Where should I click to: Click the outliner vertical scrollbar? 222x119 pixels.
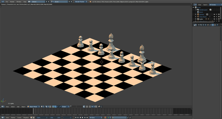(221, 13)
